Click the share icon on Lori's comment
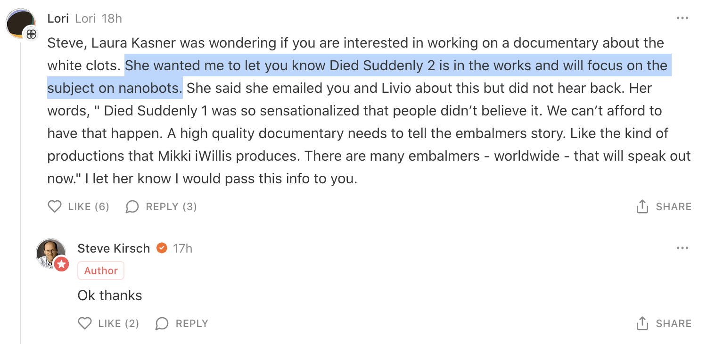Screen dimensions: 707x344 pos(642,206)
